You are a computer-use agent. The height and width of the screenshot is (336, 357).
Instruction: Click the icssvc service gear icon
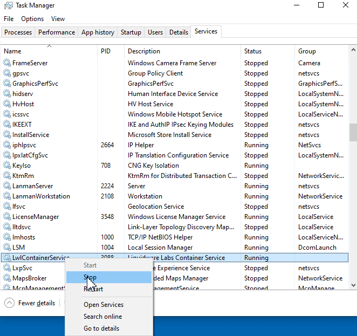[x=7, y=114]
